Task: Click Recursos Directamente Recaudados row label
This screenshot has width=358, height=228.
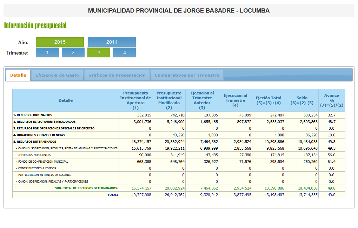Action: point(44,122)
